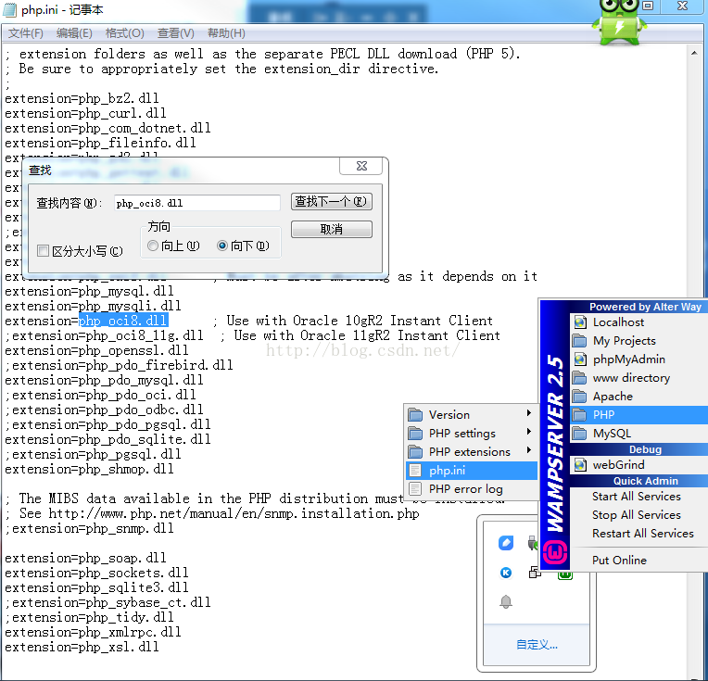Click the Apache folder icon
Screen dimensions: 708x681
(x=580, y=396)
